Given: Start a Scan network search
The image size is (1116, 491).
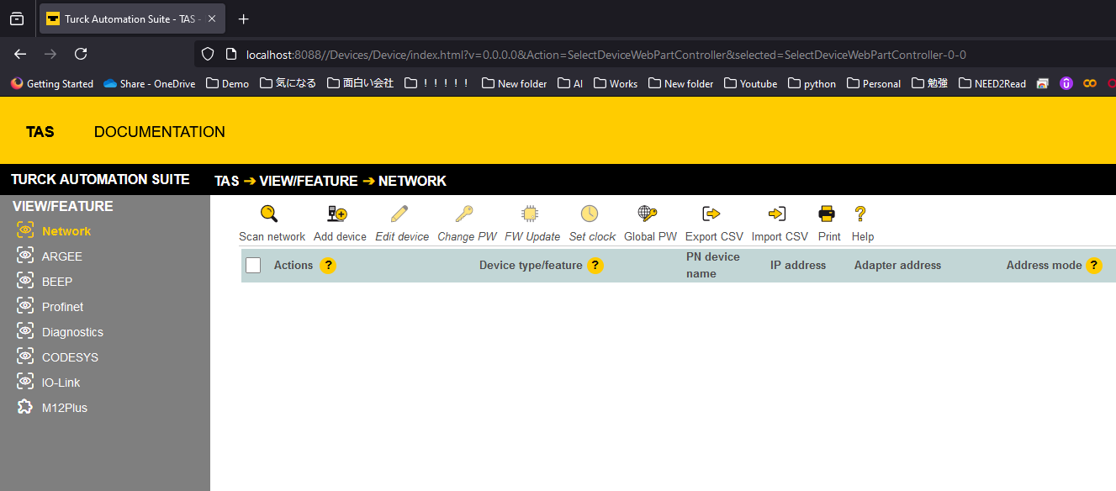Looking at the screenshot, I should tap(272, 224).
